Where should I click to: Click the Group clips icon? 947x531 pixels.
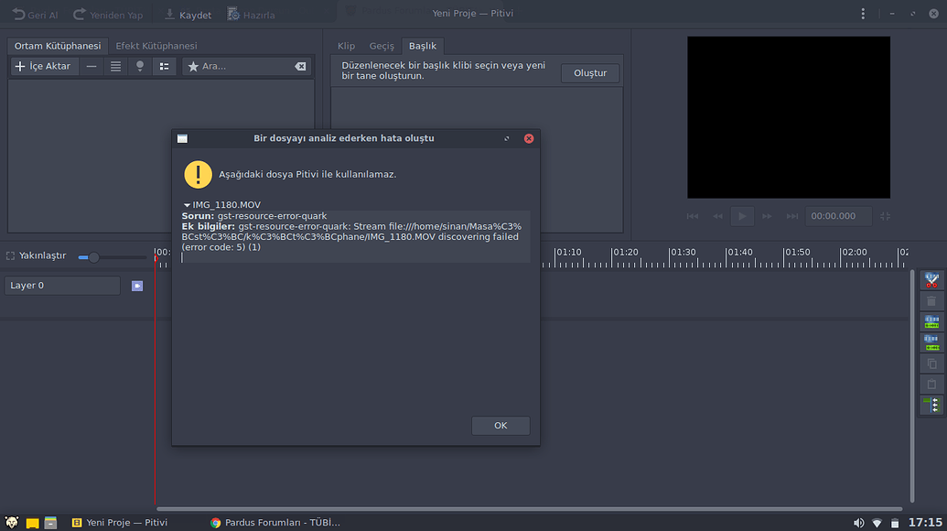click(931, 321)
